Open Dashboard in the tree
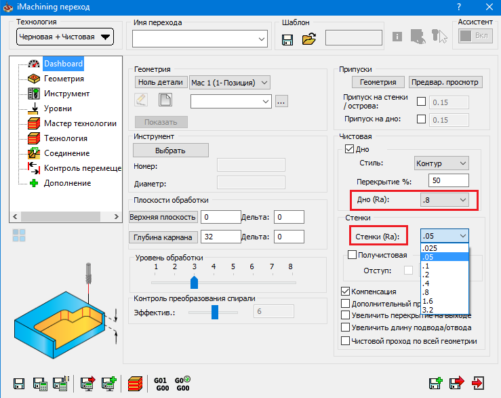The height and width of the screenshot is (398, 501). point(63,64)
